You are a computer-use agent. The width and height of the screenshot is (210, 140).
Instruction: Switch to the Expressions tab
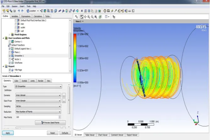point(26,16)
